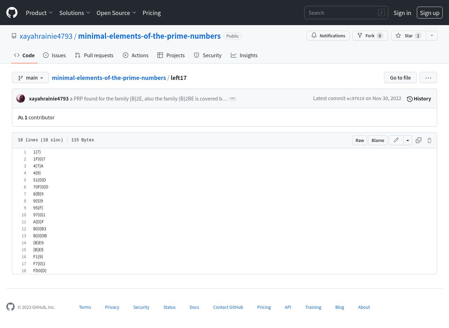449x328 pixels.
Task: Open the Status footer link
Action: 169,307
